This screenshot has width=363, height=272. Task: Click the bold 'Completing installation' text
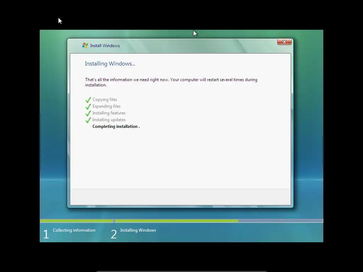click(115, 126)
